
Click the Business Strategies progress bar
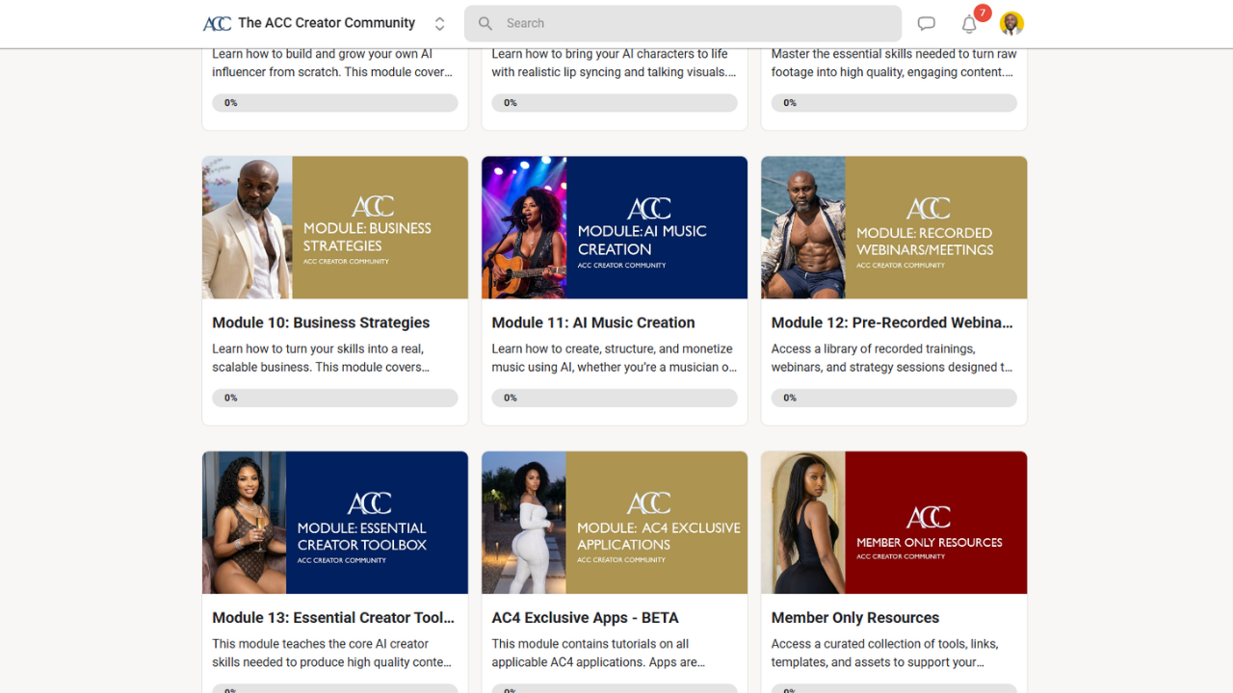[x=335, y=398]
